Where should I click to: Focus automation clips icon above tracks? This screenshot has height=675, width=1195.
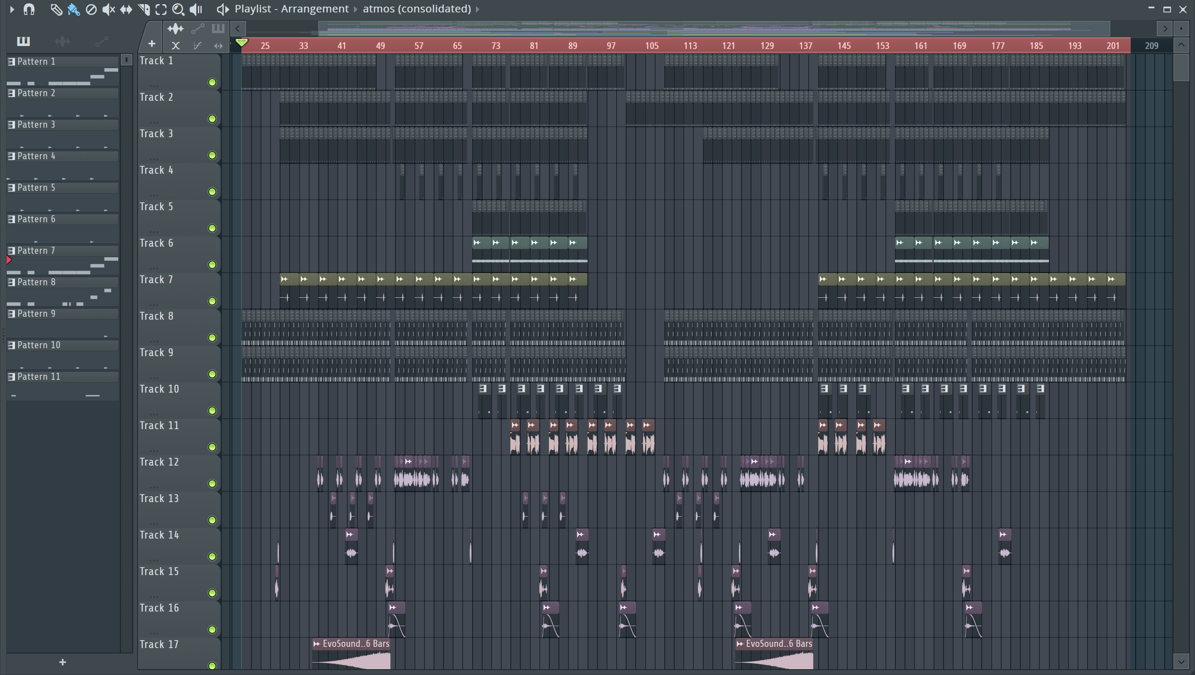point(198,29)
